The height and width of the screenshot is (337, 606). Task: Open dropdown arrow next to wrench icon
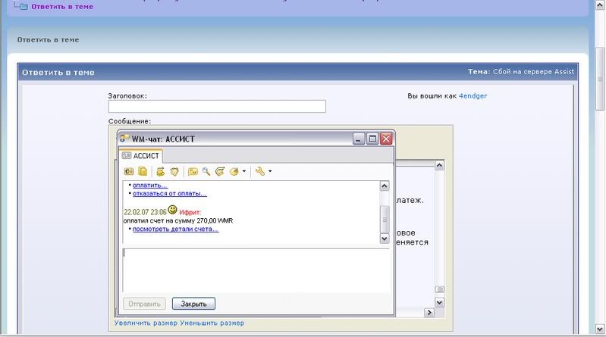pyautogui.click(x=270, y=171)
